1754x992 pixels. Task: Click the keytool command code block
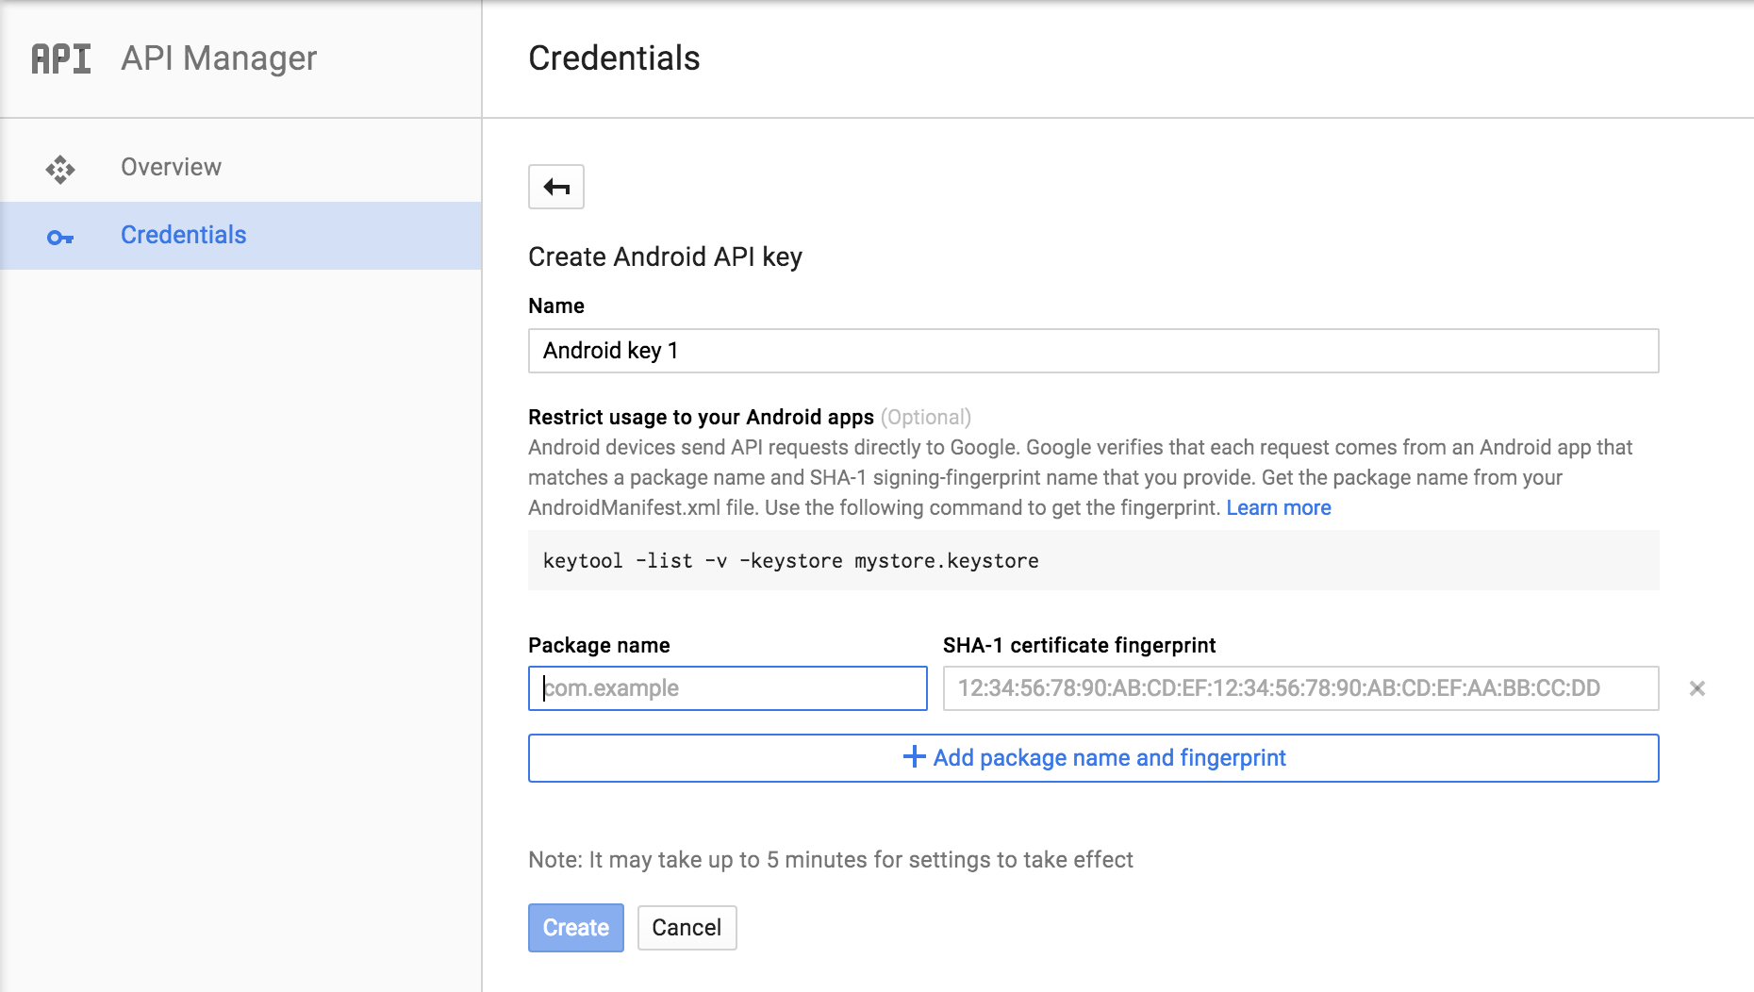pyautogui.click(x=1093, y=560)
